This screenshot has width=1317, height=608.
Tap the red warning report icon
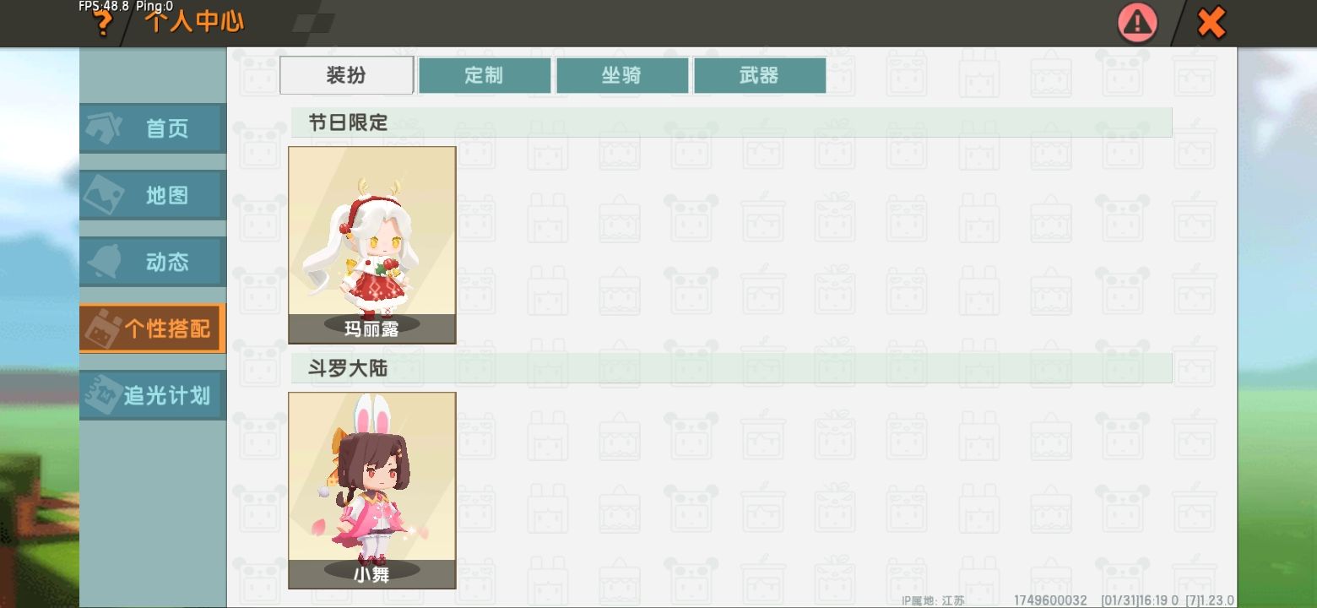pyautogui.click(x=1137, y=23)
